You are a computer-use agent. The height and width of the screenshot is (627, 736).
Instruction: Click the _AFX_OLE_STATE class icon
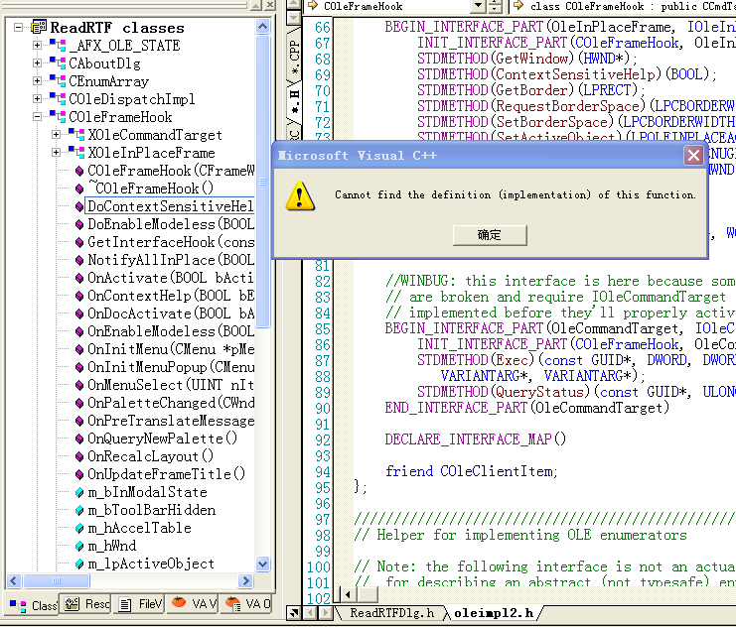(58, 45)
